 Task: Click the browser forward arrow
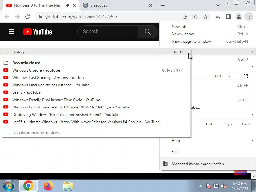pos(17,17)
